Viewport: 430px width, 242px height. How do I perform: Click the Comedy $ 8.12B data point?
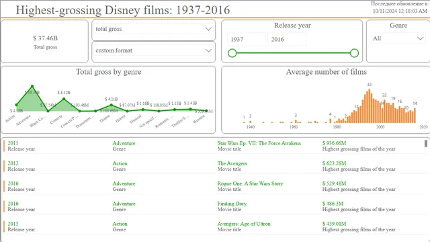(64, 99)
